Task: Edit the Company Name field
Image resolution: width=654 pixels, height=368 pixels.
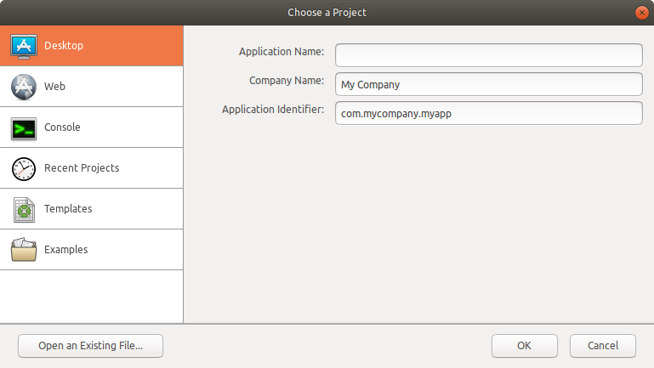Action: pyautogui.click(x=489, y=84)
